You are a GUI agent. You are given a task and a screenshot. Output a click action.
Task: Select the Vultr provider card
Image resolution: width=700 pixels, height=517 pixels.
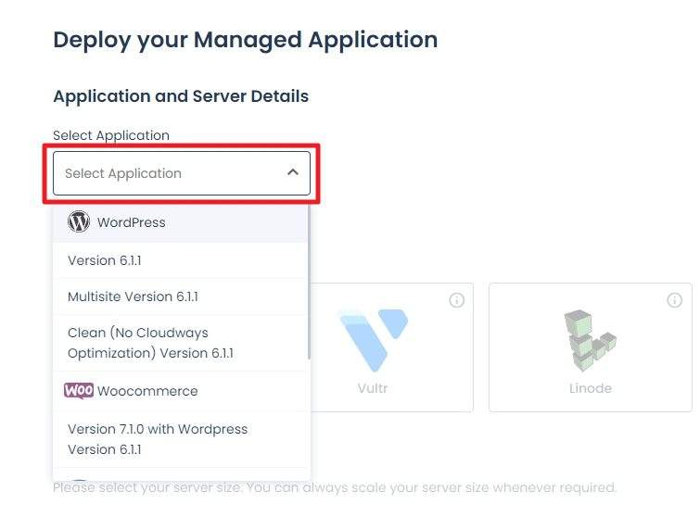click(392, 347)
